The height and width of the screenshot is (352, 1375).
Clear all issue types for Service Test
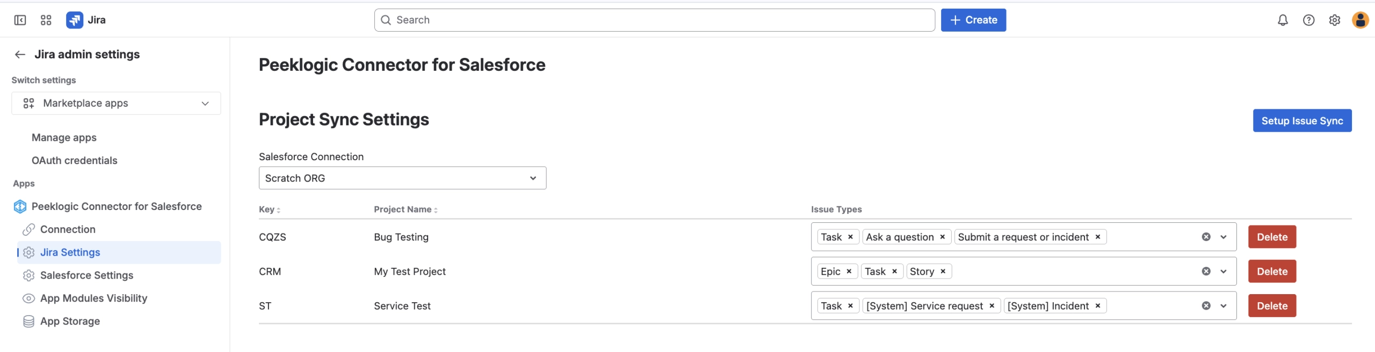coord(1206,306)
